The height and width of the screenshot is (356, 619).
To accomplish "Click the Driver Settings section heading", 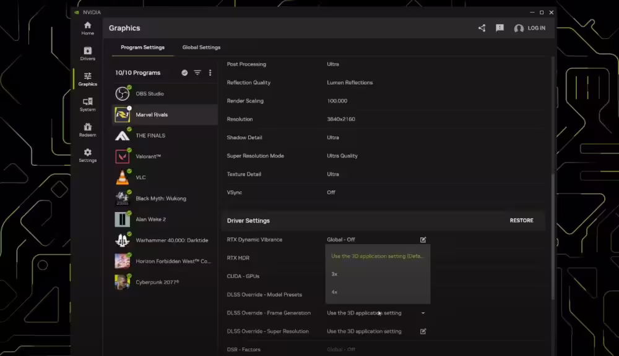I will 248,221.
